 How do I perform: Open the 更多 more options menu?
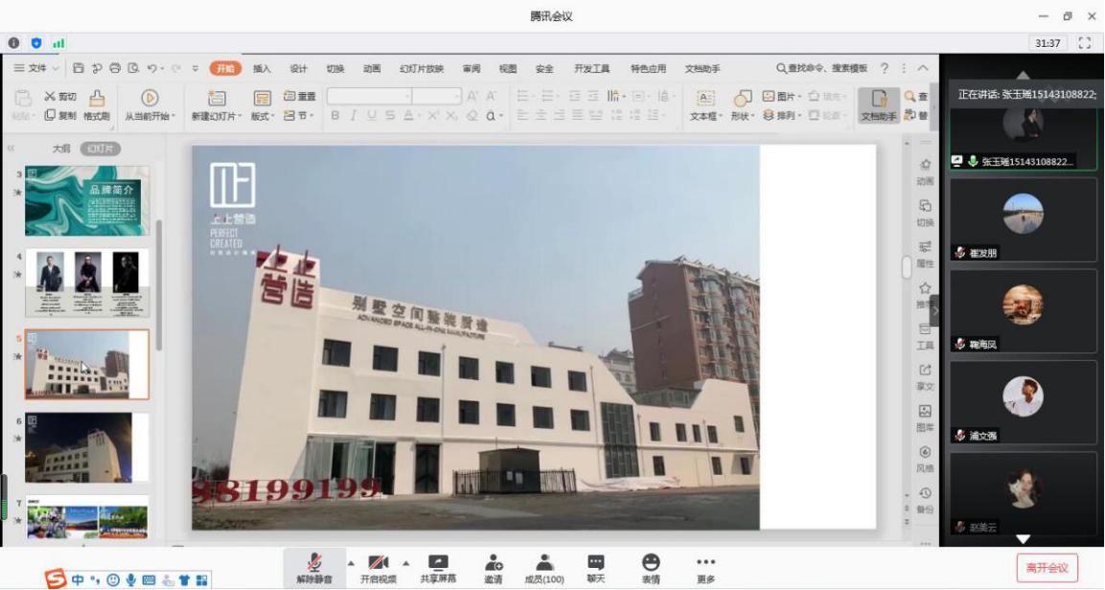point(705,567)
